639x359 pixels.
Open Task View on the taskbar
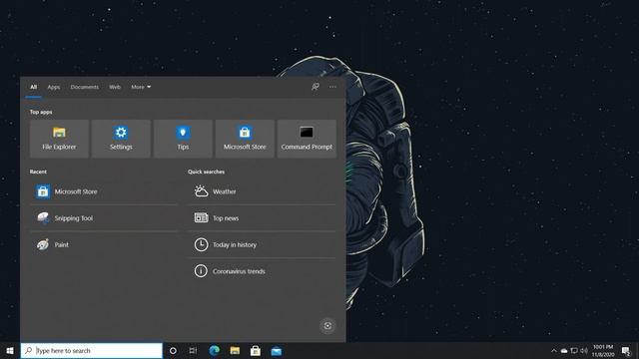[193, 350]
